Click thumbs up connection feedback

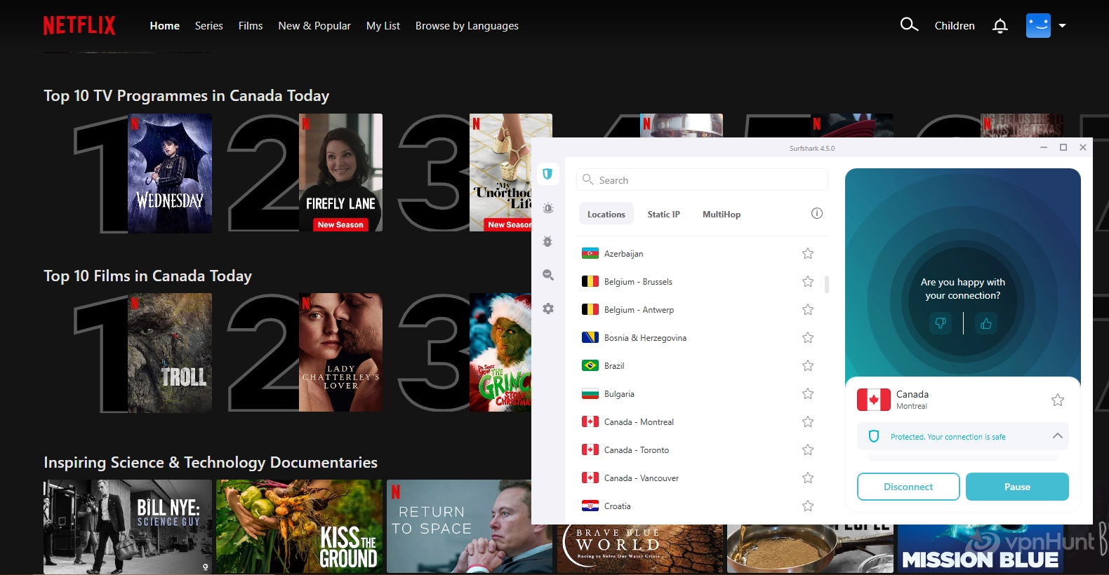pyautogui.click(x=986, y=323)
